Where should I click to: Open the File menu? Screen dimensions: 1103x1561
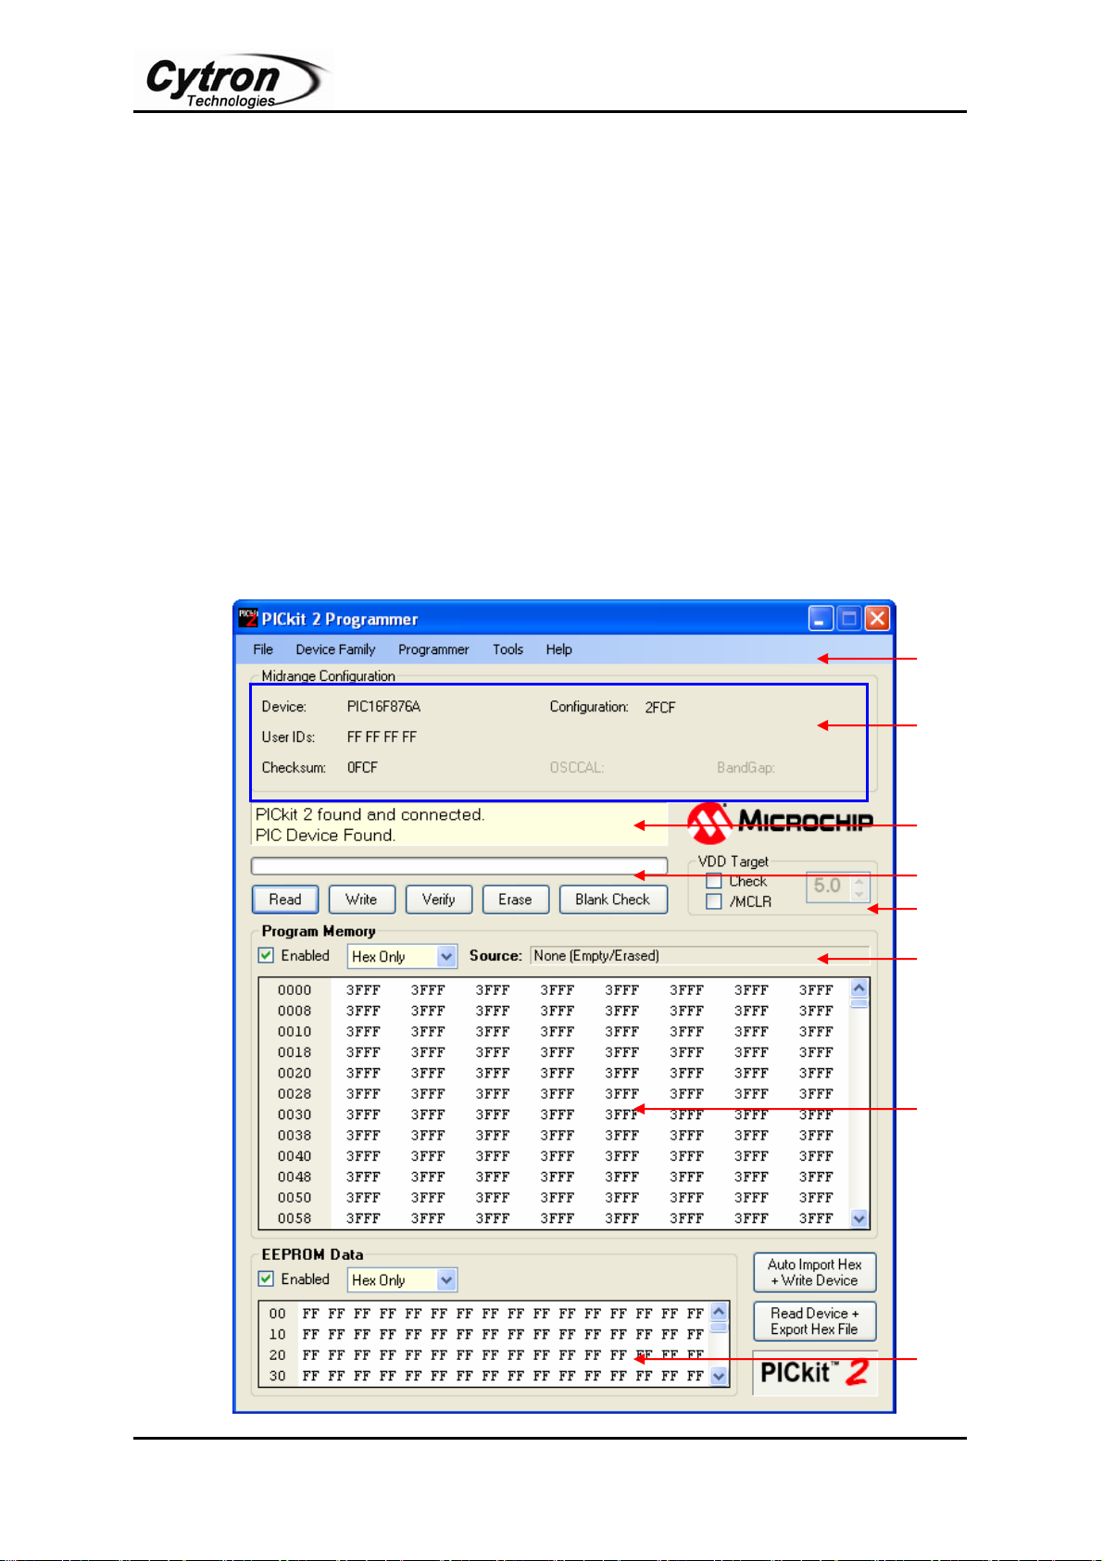pos(263,649)
